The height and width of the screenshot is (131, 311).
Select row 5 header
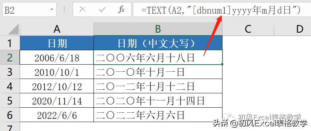pyautogui.click(x=10, y=100)
